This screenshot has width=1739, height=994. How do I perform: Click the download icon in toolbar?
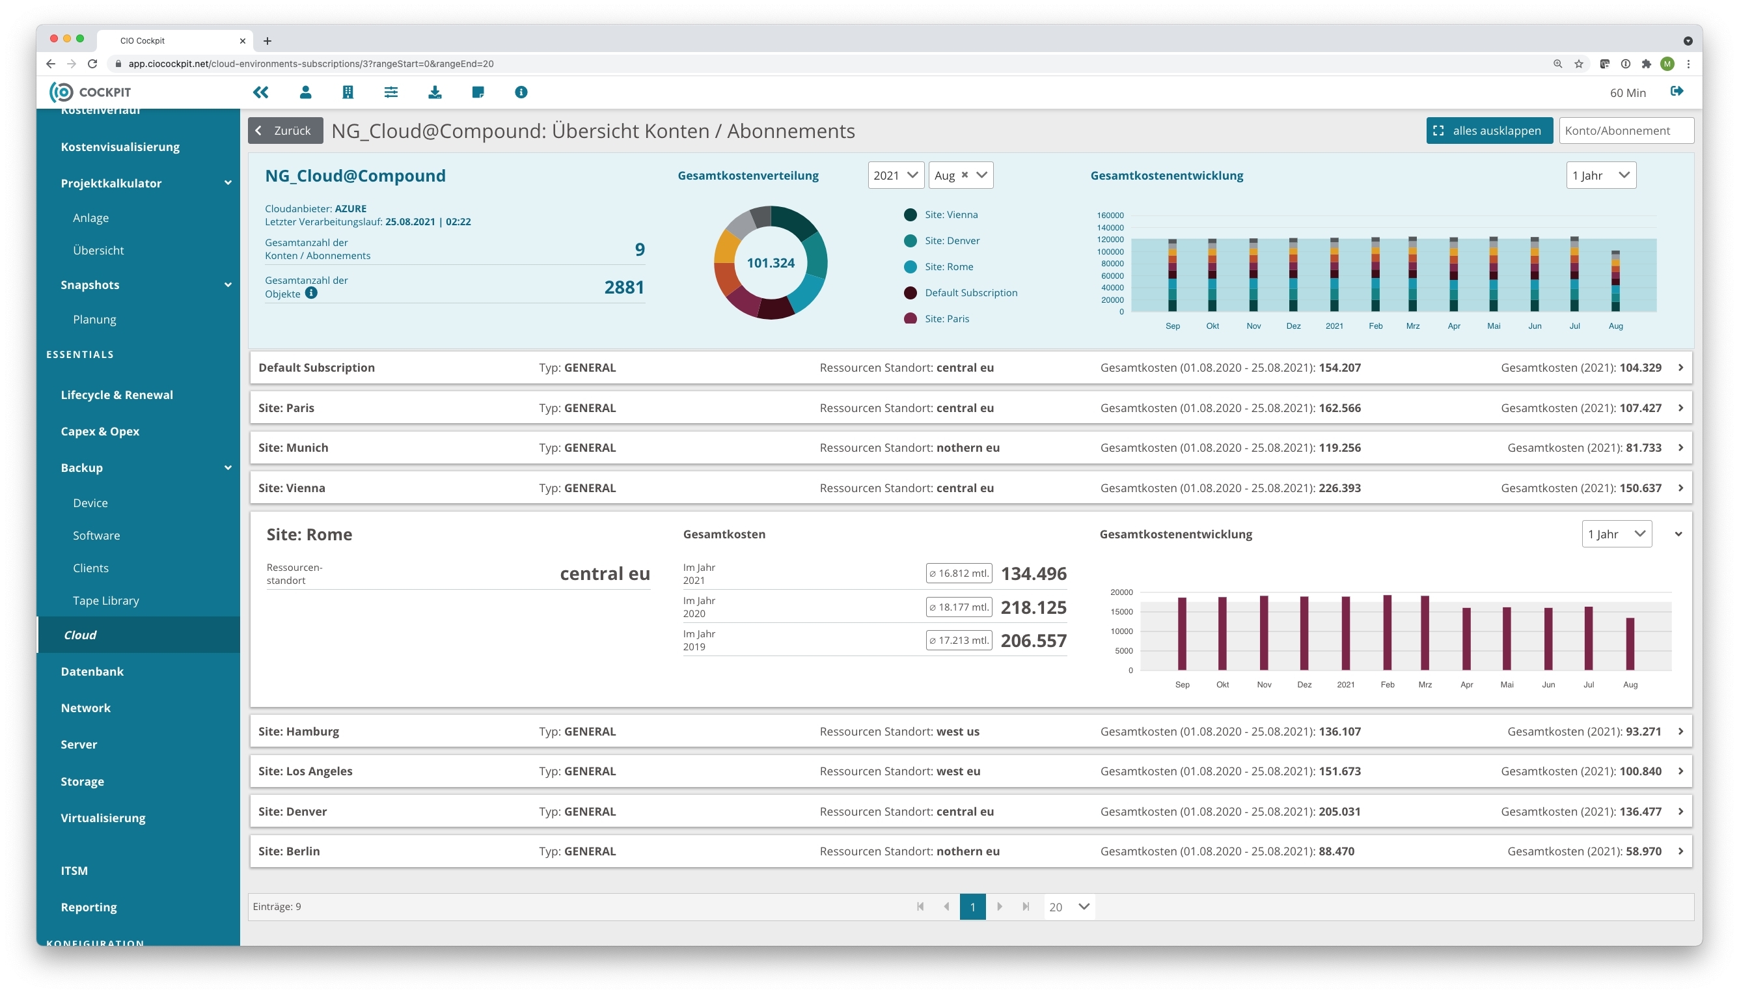[x=434, y=92]
